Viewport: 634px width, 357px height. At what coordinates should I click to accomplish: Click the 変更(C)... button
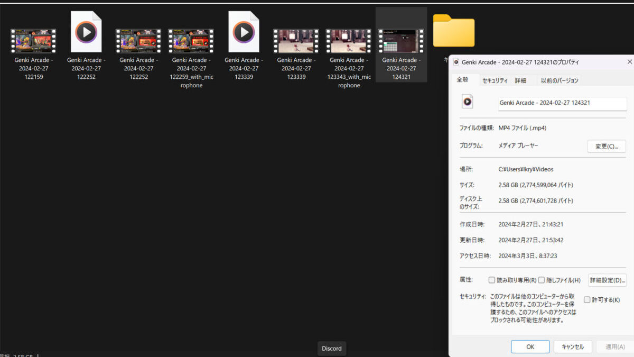(607, 146)
